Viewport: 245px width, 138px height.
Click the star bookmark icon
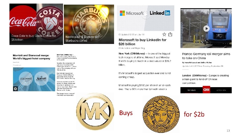point(164,34)
